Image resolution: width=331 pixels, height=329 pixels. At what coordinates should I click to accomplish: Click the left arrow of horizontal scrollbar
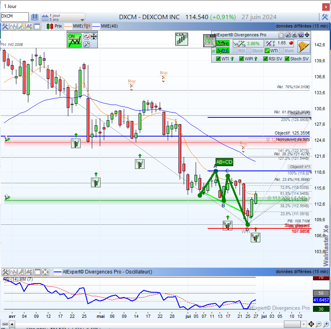coord(12,324)
